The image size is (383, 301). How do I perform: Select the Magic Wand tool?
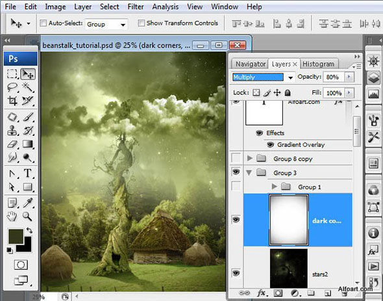(28, 86)
